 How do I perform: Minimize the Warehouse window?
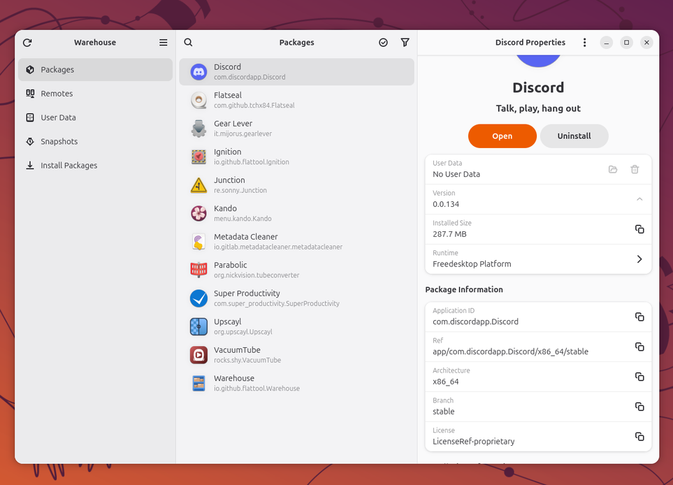pos(607,43)
